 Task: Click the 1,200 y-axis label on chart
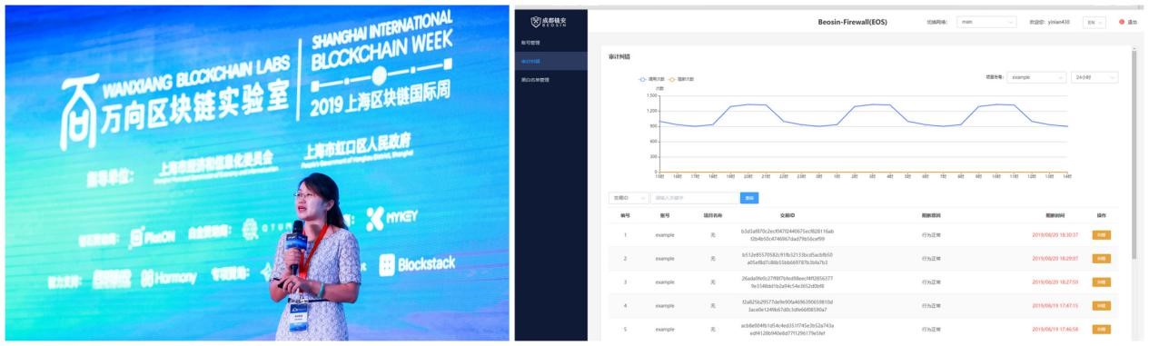coord(651,110)
